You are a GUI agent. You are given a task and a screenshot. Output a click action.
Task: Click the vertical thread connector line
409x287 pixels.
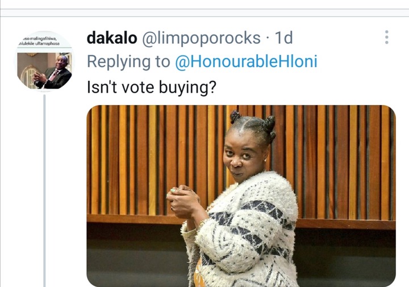click(44, 190)
